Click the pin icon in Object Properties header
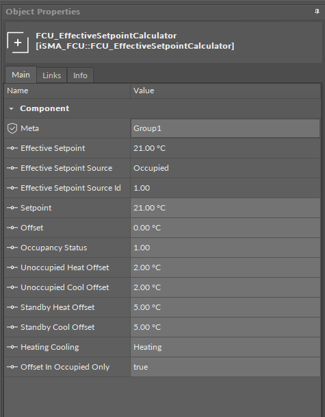Screen dimensions: 325x417 [317, 12]
